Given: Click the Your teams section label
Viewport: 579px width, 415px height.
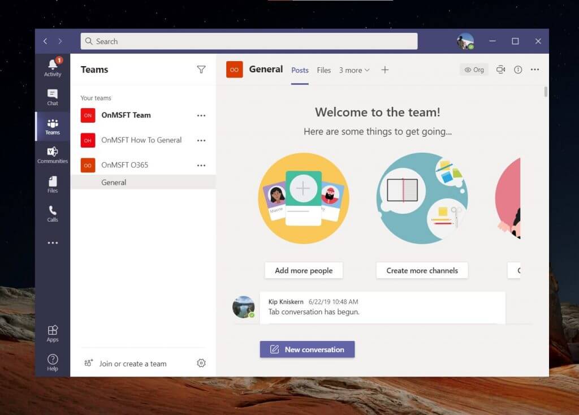Looking at the screenshot, I should point(96,98).
